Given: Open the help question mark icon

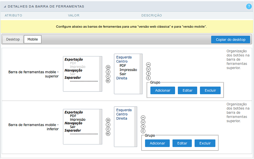Looking at the screenshot, I should (x=249, y=6).
